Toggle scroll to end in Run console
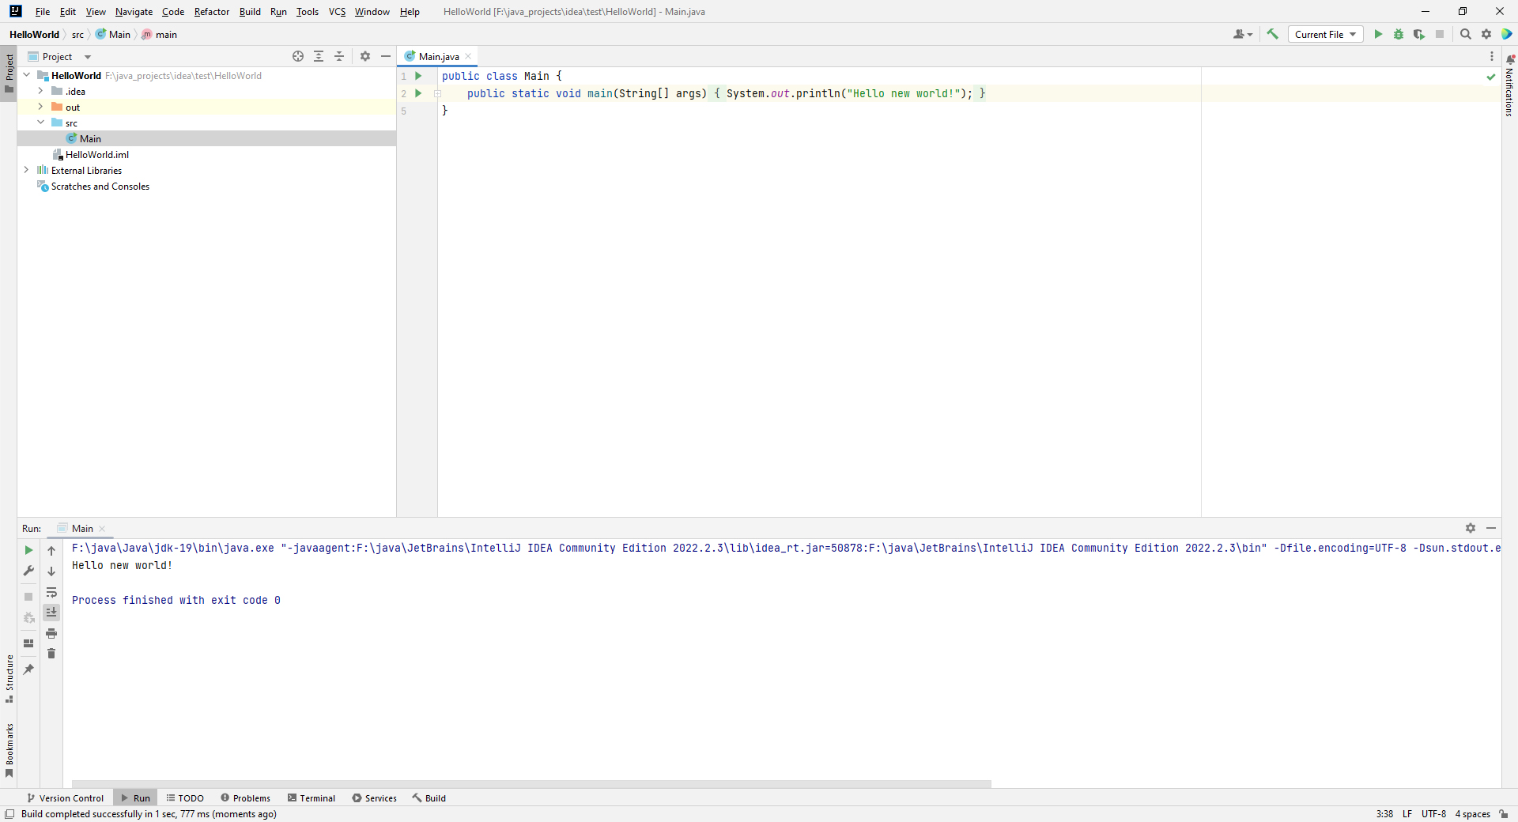The height and width of the screenshot is (822, 1518). click(51, 613)
